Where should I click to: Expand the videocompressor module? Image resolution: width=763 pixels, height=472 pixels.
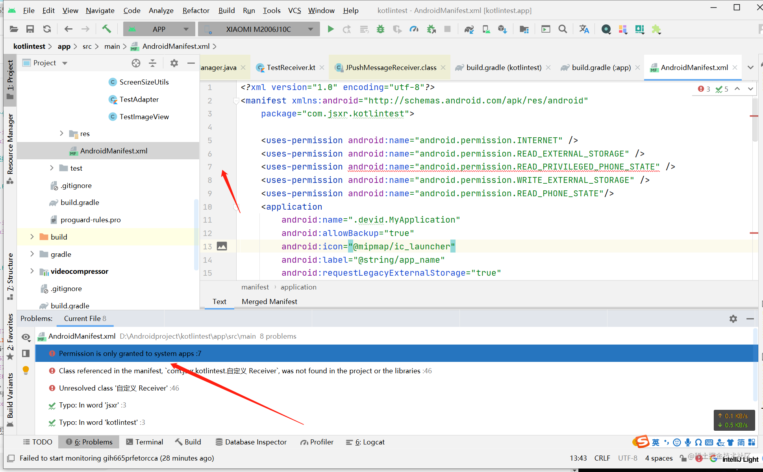tap(32, 271)
